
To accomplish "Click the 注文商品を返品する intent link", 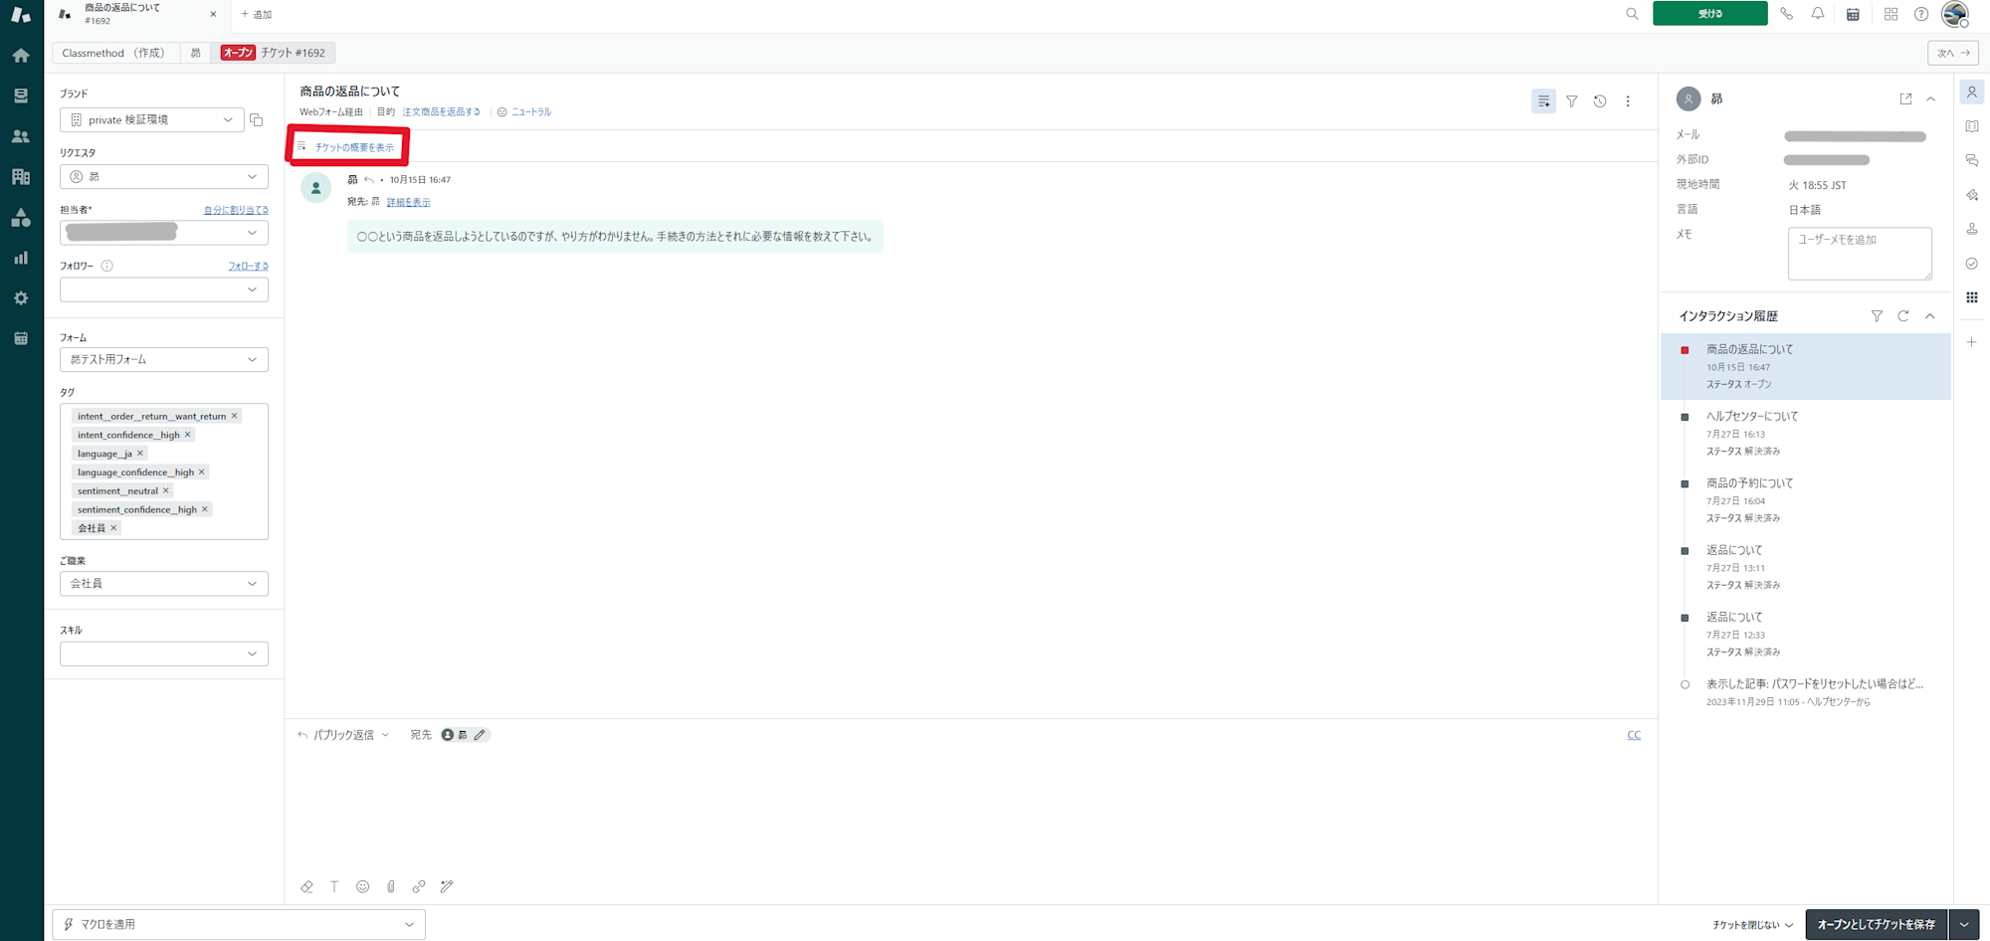I will click(x=442, y=111).
